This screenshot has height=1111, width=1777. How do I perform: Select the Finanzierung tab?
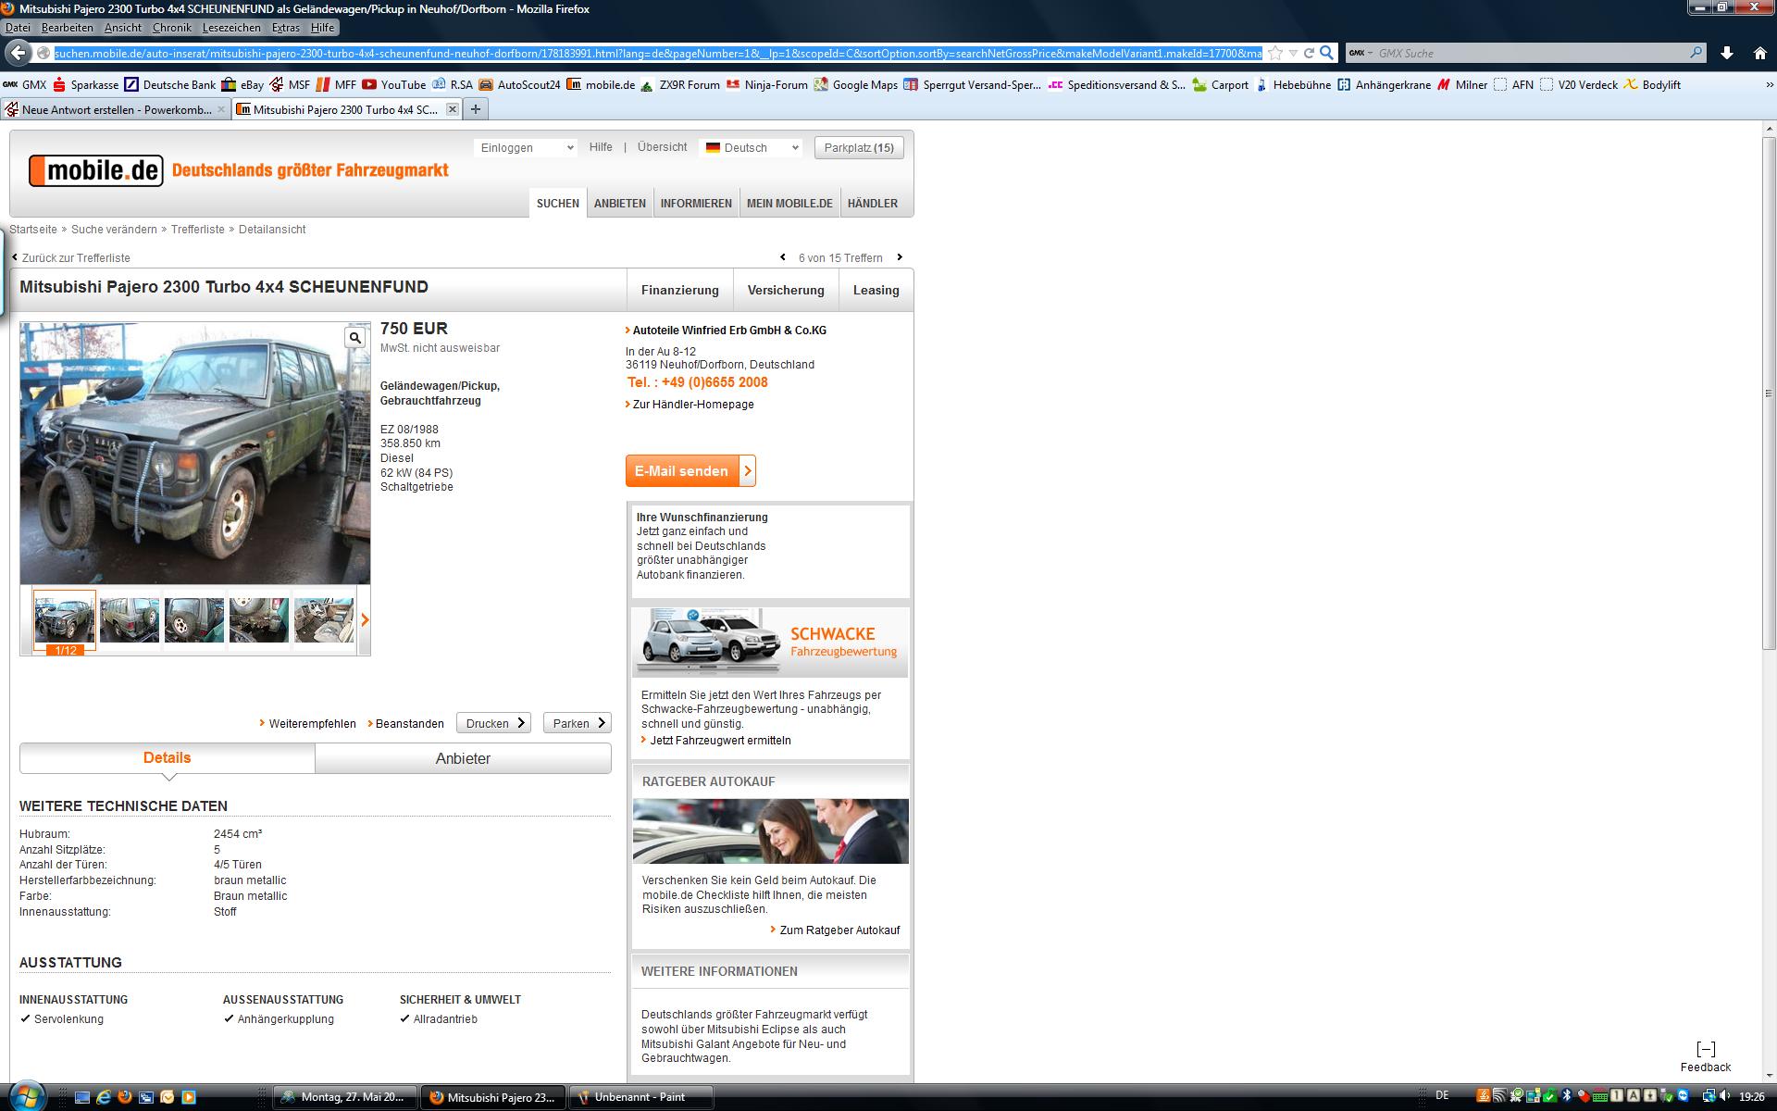click(679, 291)
